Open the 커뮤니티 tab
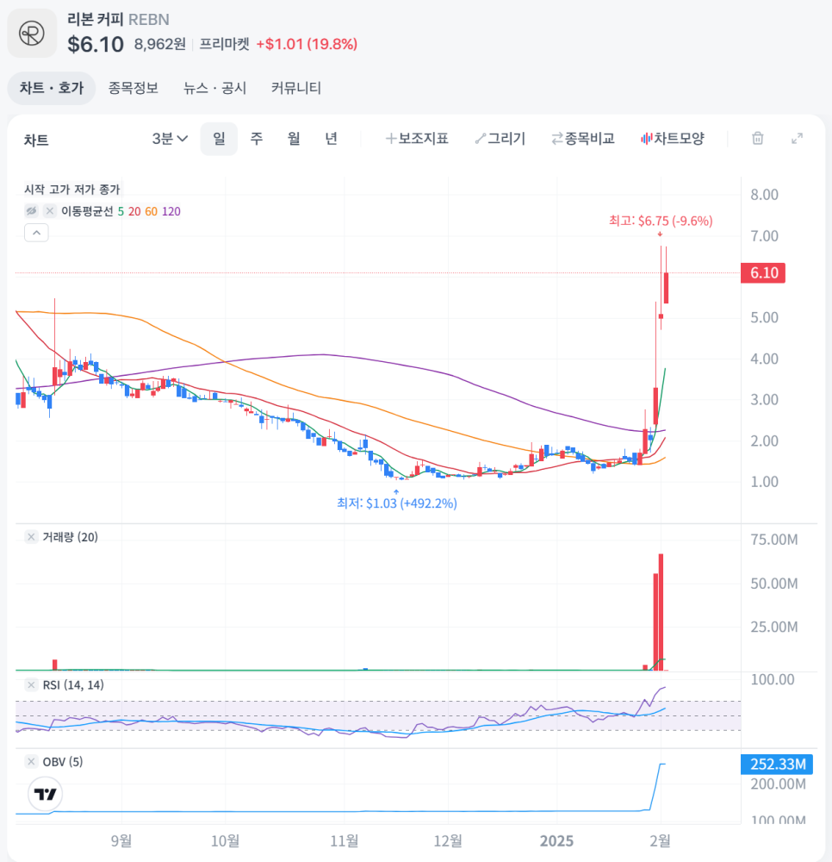Screen dimensions: 832x862 [296, 88]
